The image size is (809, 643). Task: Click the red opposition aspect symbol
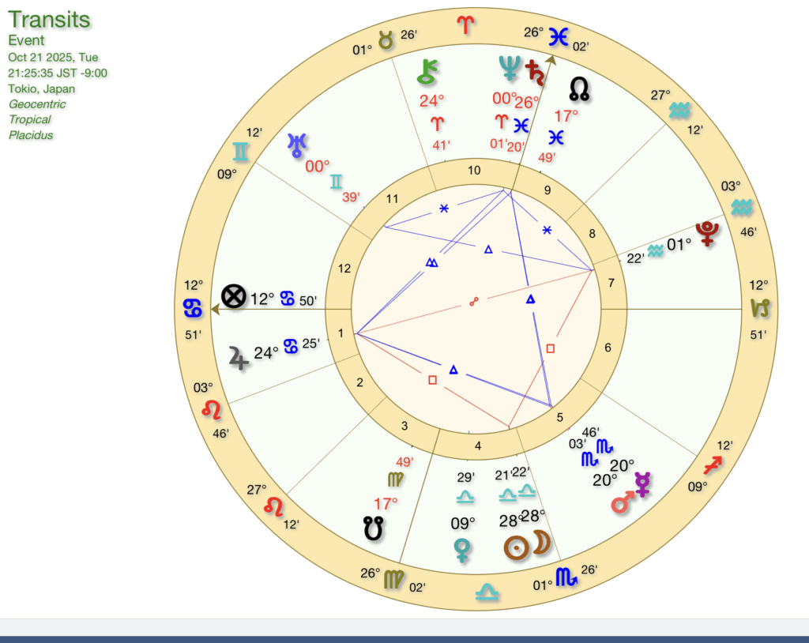pyautogui.click(x=474, y=300)
